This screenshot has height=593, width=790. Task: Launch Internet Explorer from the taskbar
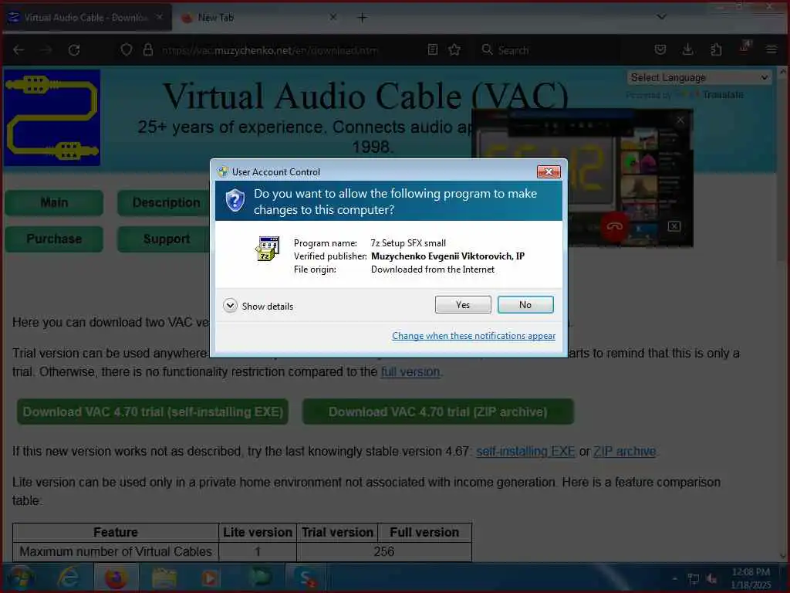(68, 578)
